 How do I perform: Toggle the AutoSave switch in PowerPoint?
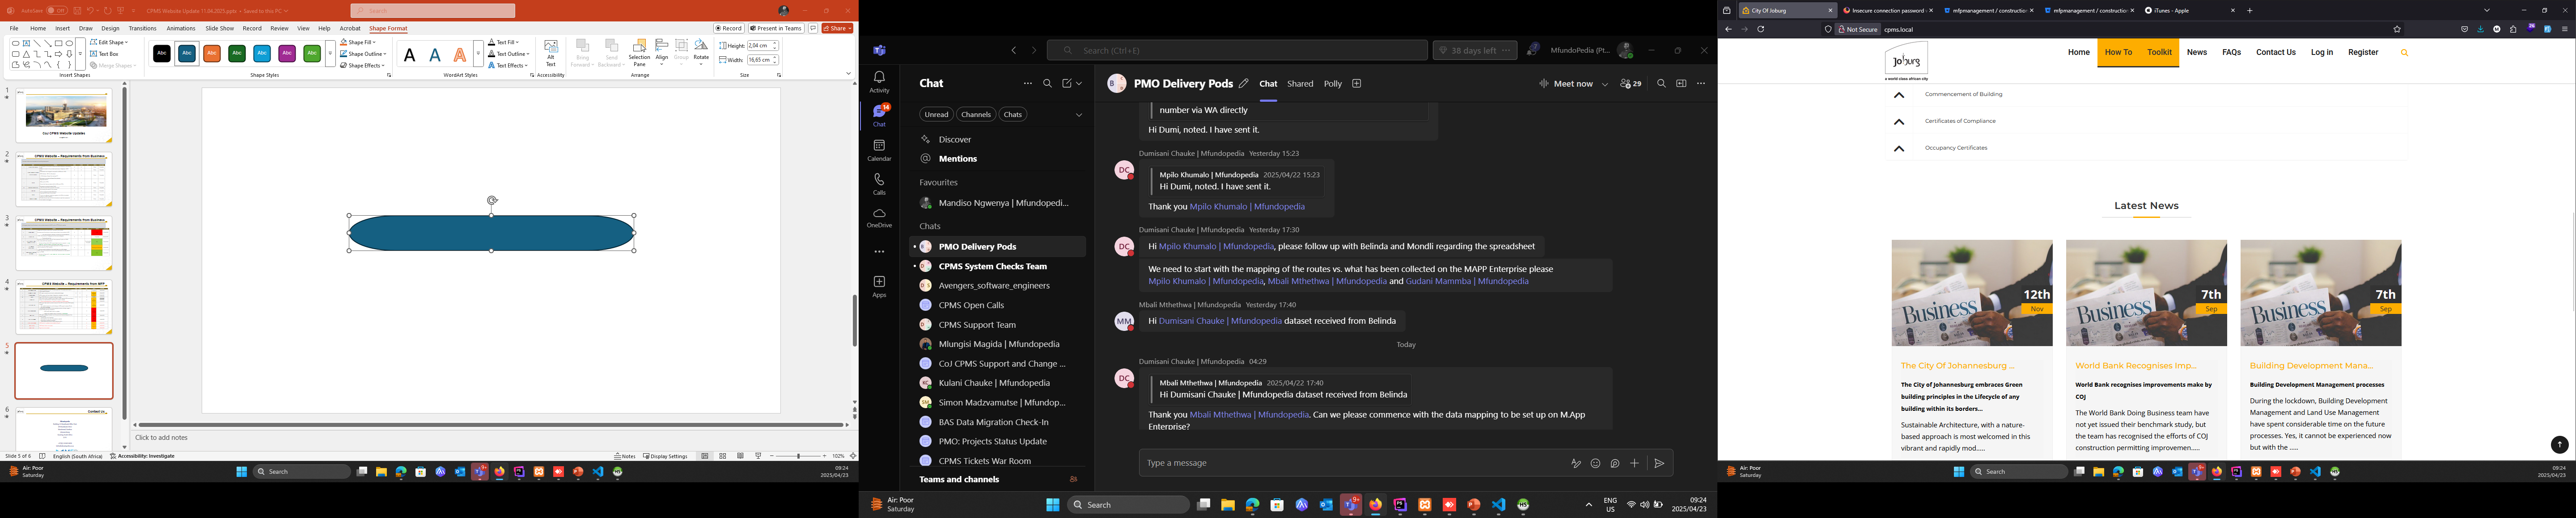pyautogui.click(x=57, y=11)
